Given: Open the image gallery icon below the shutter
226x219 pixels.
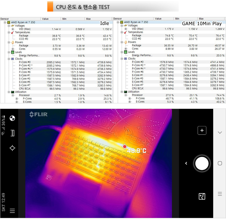Looking at the screenshot, I should (x=202, y=196).
